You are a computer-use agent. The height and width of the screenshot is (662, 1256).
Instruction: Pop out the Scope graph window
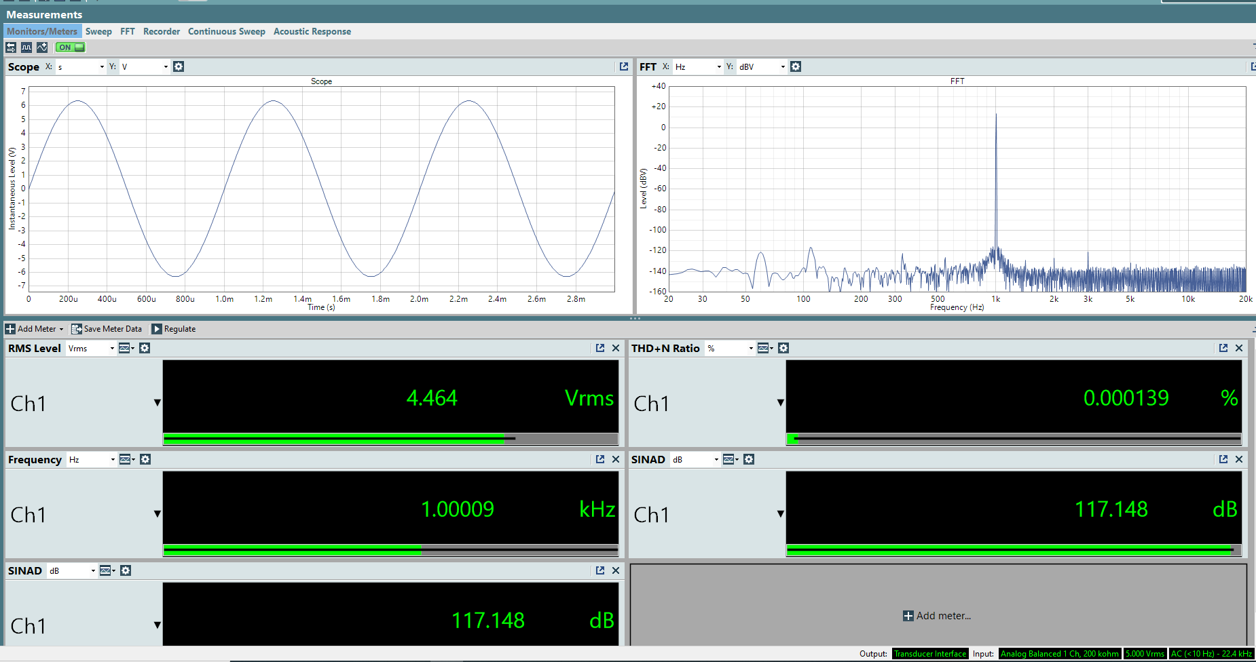tap(624, 66)
